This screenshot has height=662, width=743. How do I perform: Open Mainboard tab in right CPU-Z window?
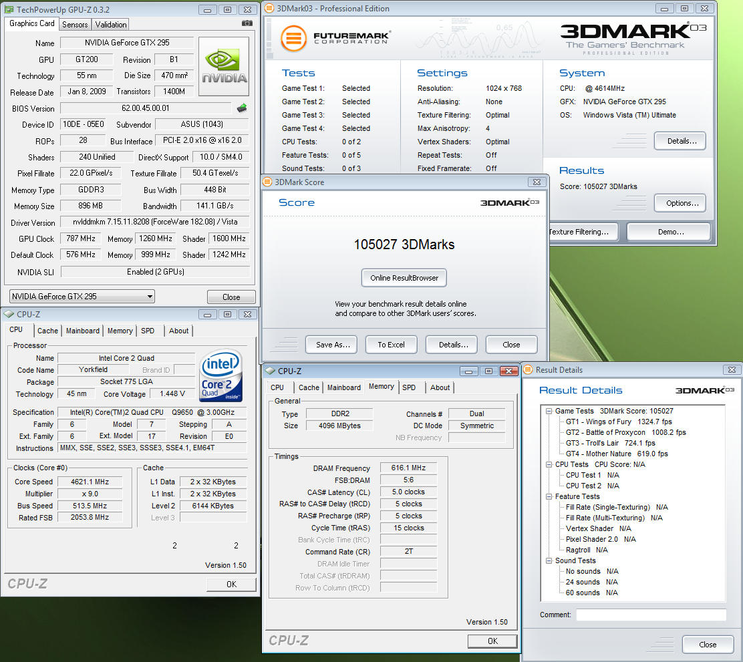pyautogui.click(x=344, y=387)
